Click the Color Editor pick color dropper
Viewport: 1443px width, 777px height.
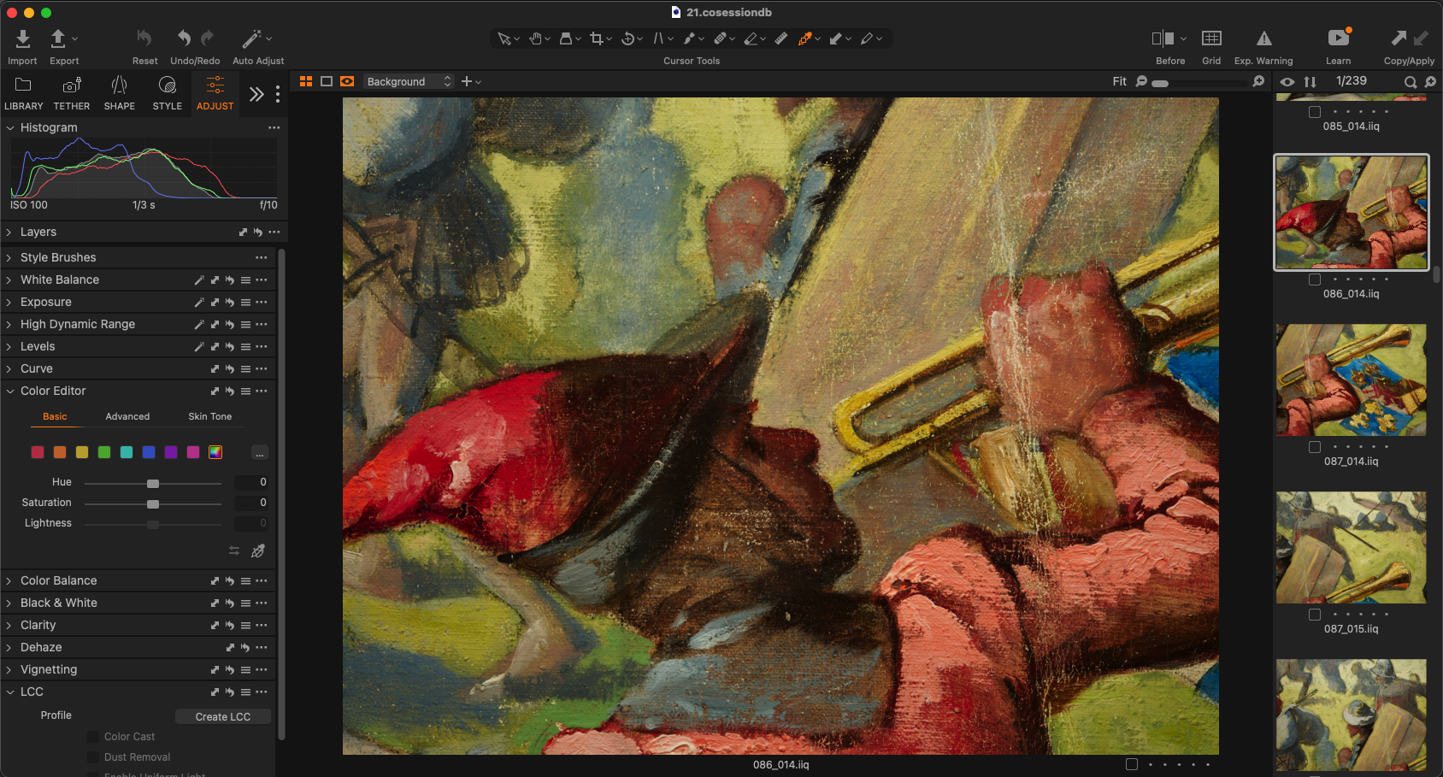click(x=258, y=551)
